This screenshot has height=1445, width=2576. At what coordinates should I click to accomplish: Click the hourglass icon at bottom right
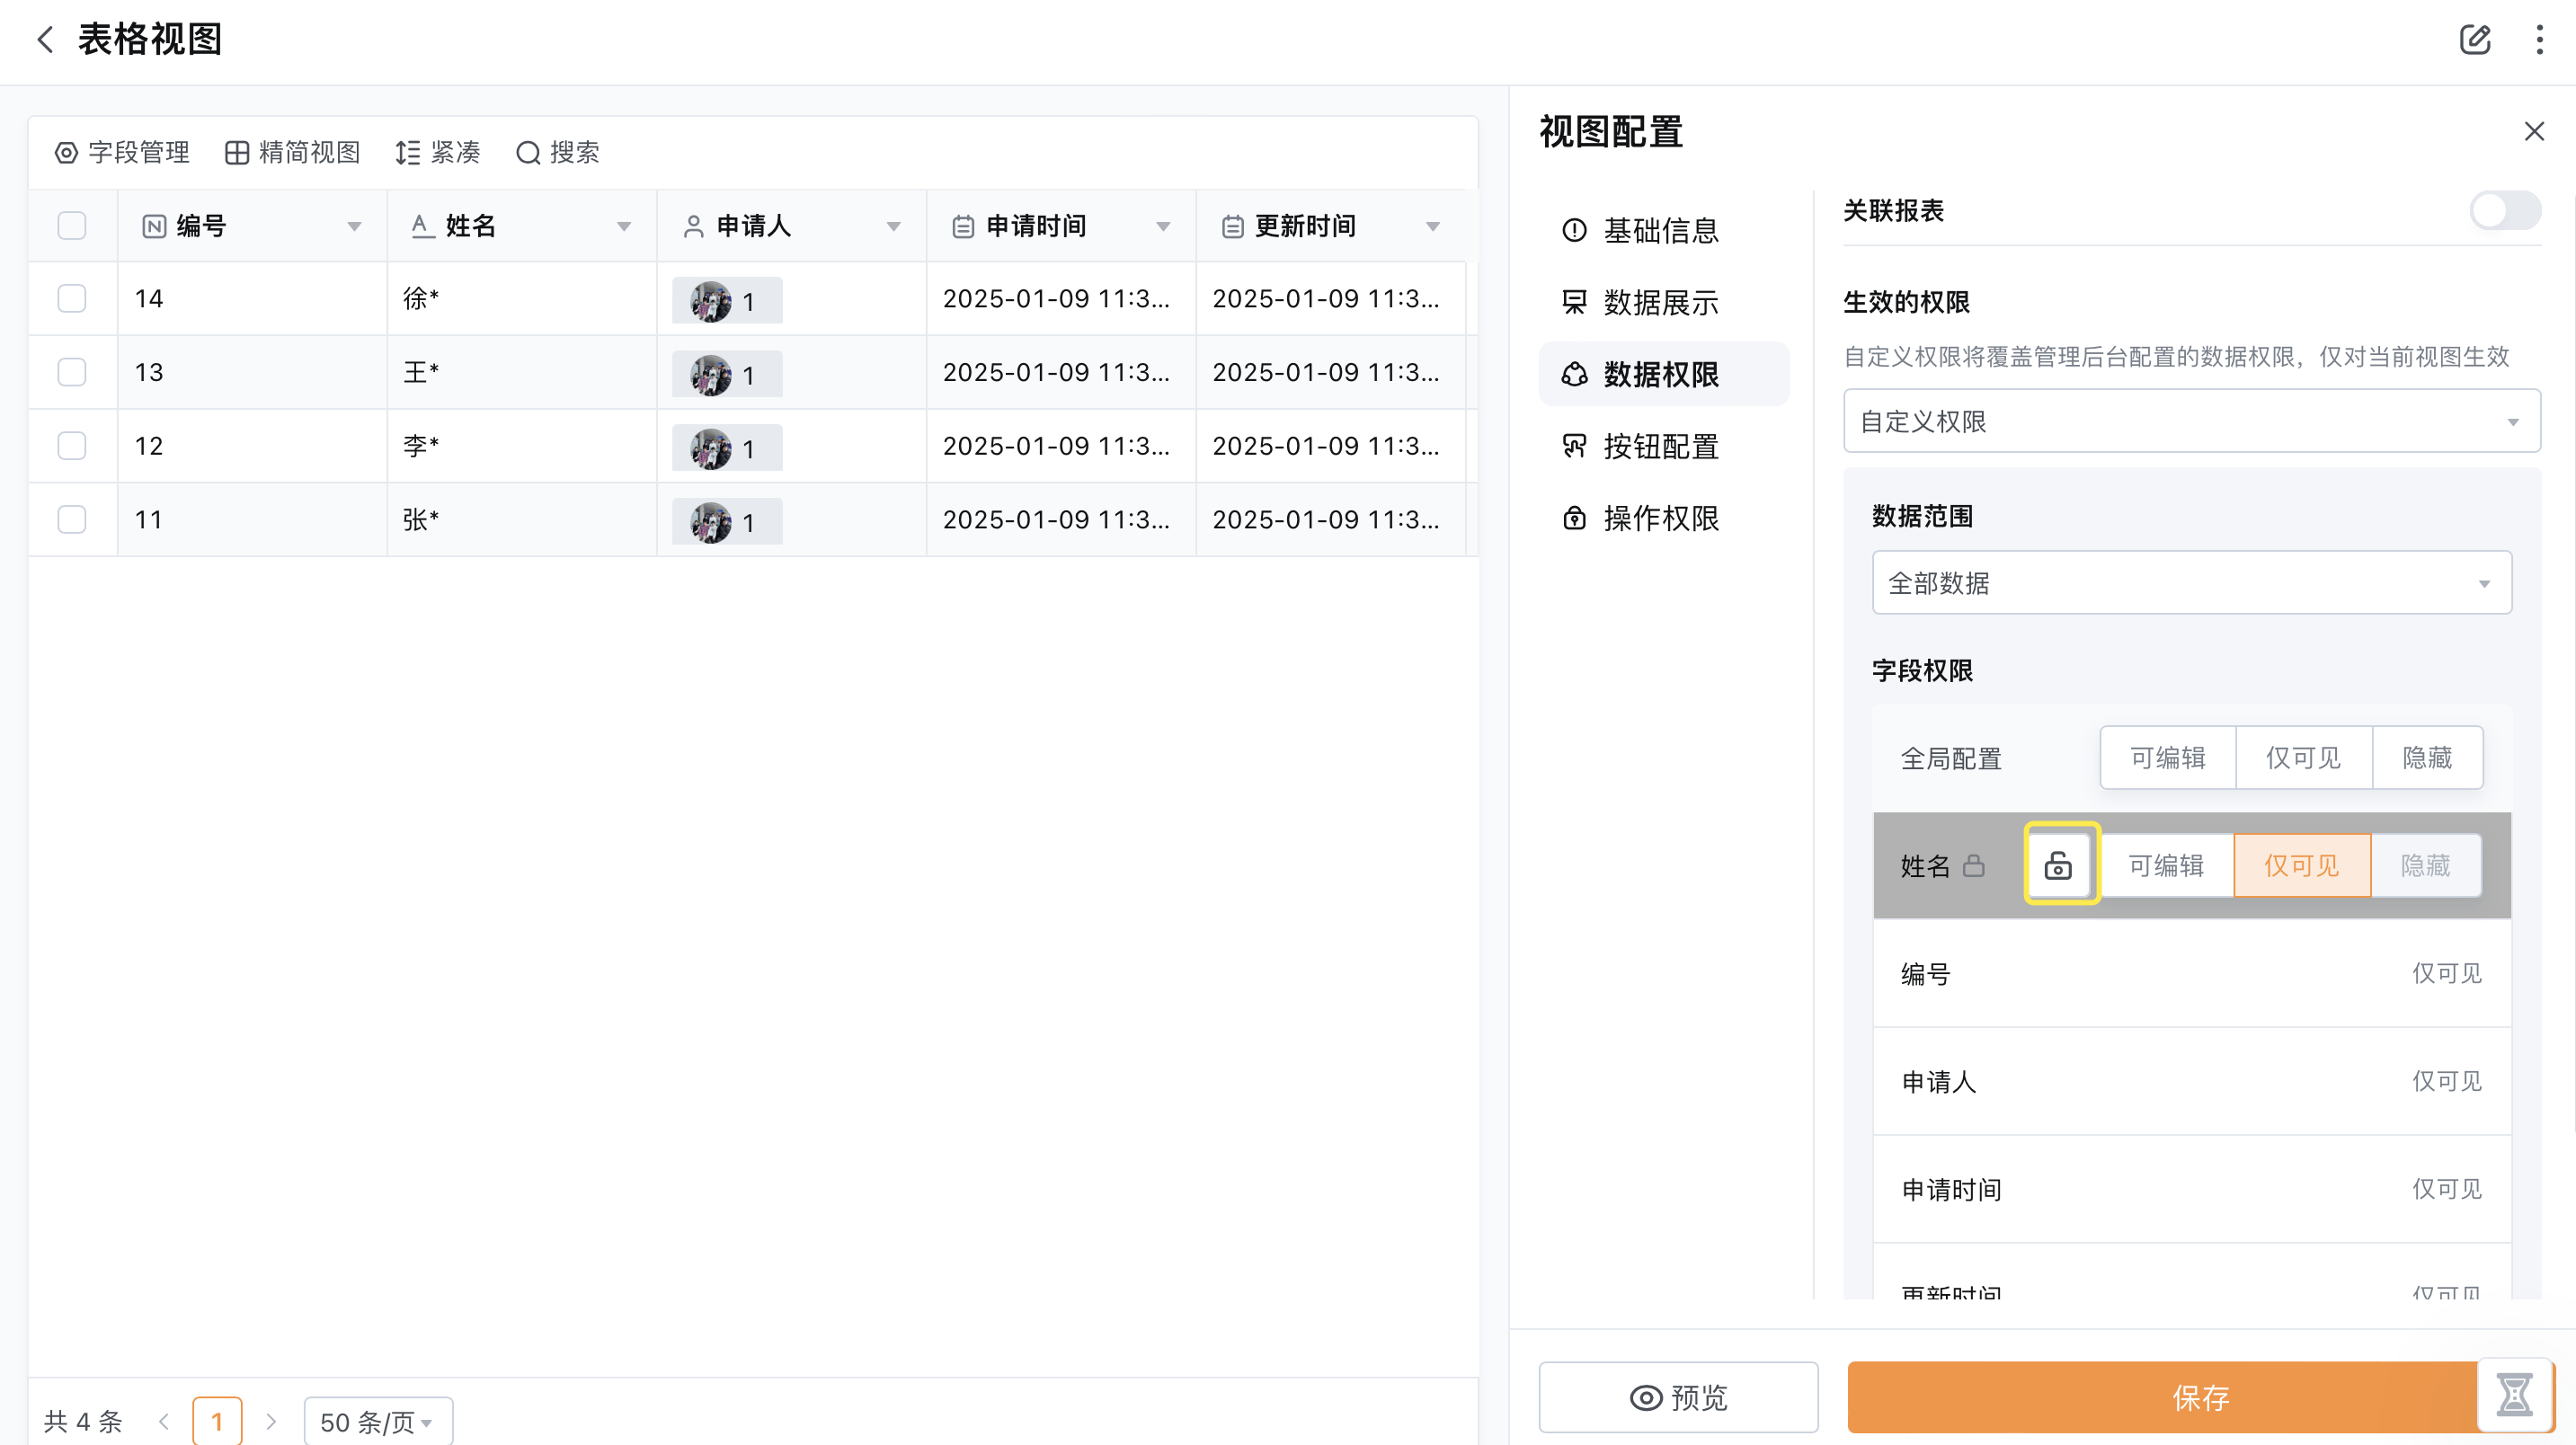(x=2514, y=1394)
